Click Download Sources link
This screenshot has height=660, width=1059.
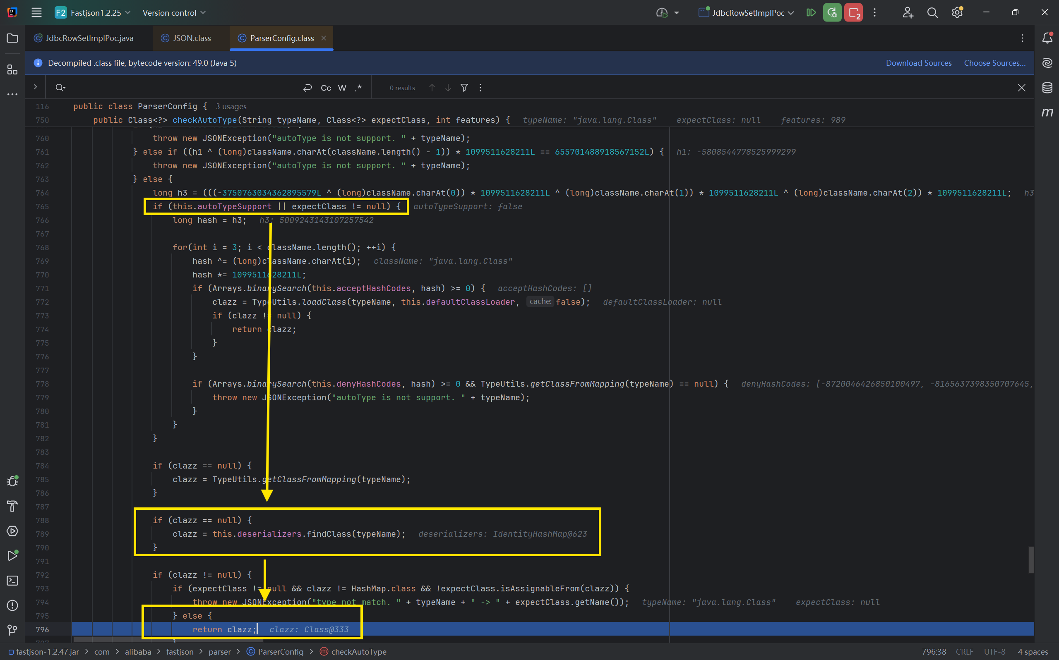[918, 63]
